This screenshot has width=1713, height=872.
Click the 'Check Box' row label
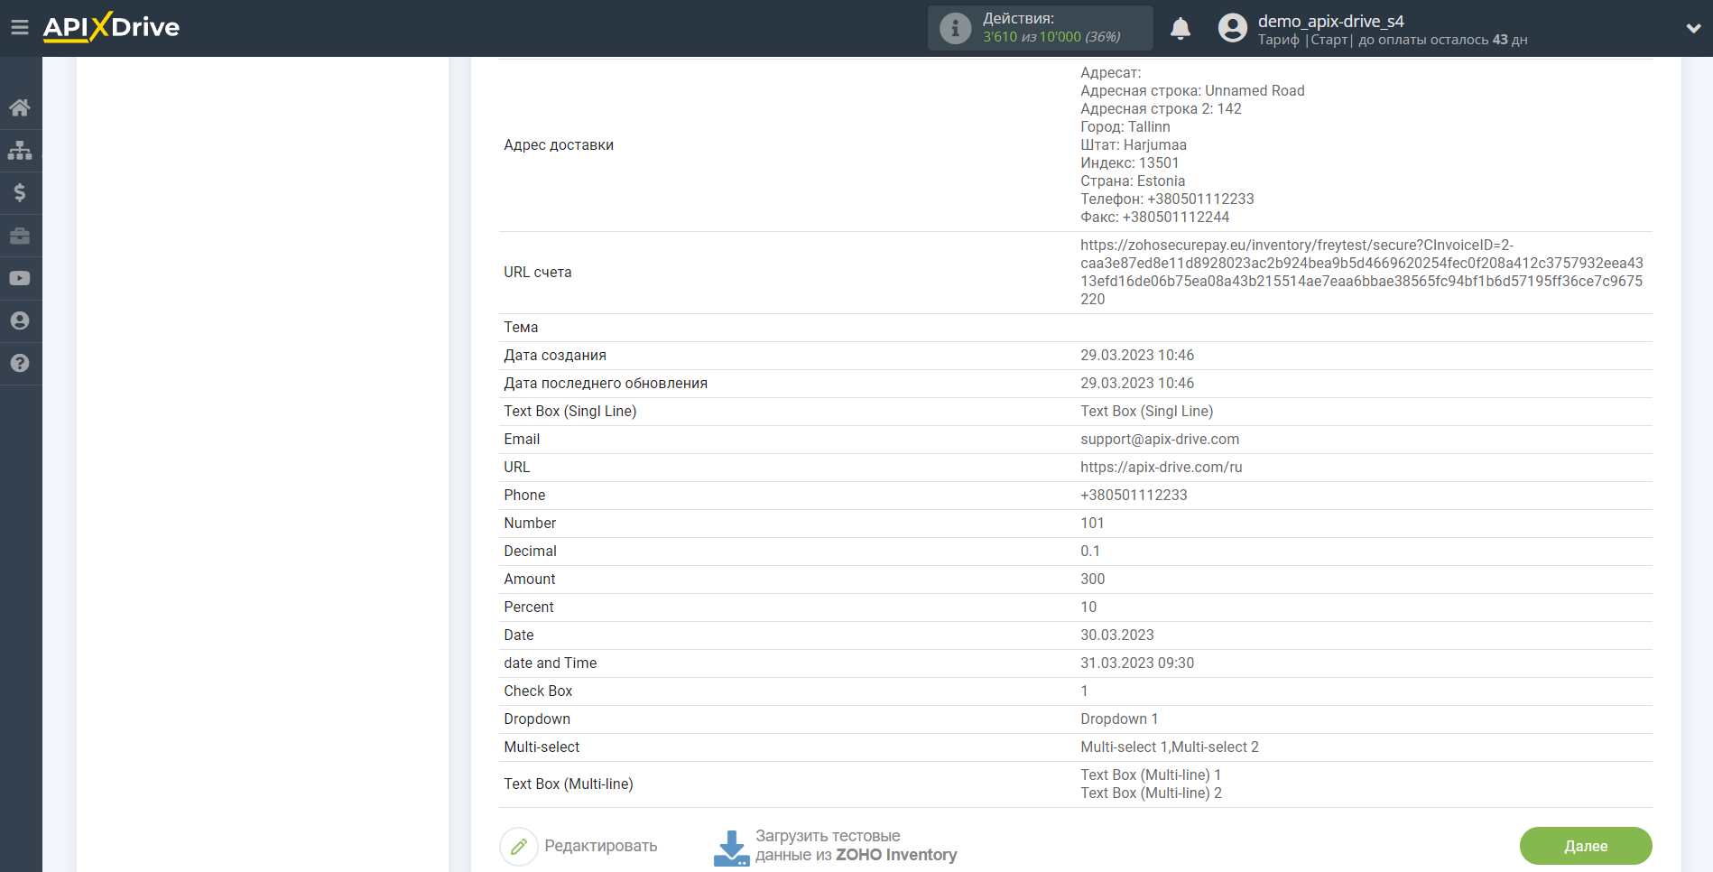(x=538, y=691)
